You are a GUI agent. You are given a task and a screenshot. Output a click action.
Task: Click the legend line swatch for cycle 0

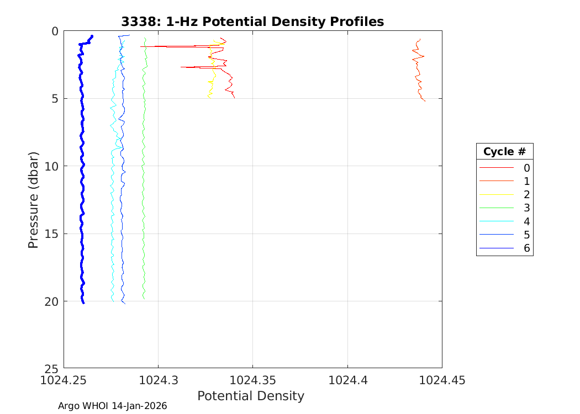coord(496,168)
